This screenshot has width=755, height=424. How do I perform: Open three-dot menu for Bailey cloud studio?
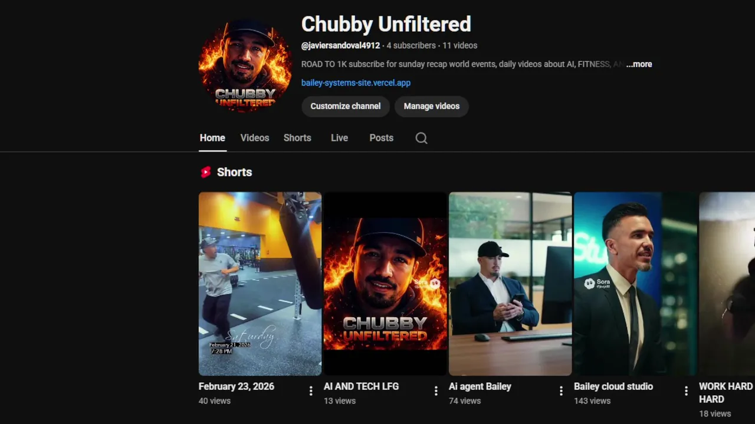point(686,391)
